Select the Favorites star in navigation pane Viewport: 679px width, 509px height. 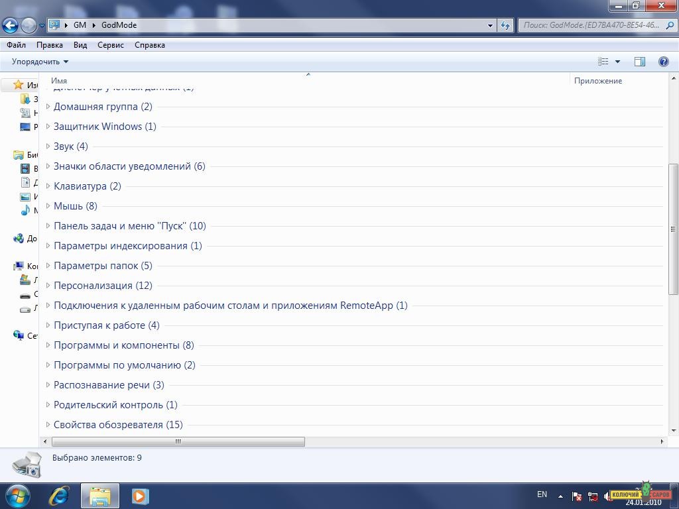click(19, 85)
